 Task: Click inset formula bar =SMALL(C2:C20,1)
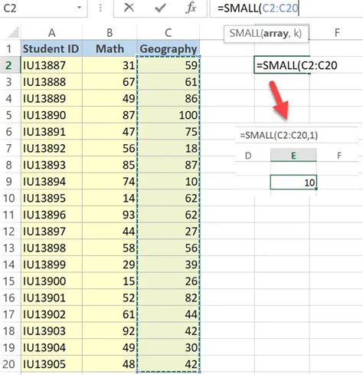tap(279, 135)
